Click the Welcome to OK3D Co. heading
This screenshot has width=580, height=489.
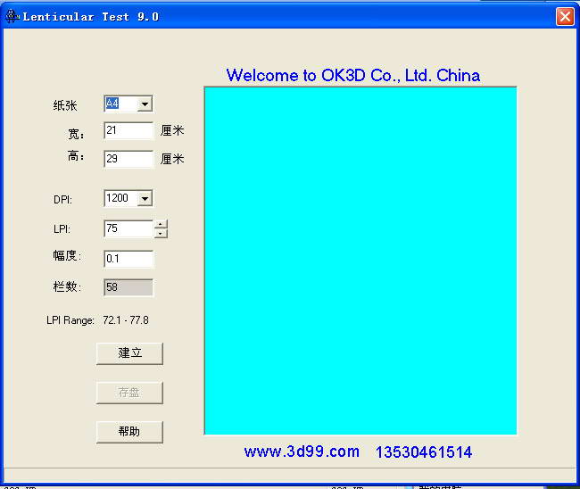click(x=353, y=76)
